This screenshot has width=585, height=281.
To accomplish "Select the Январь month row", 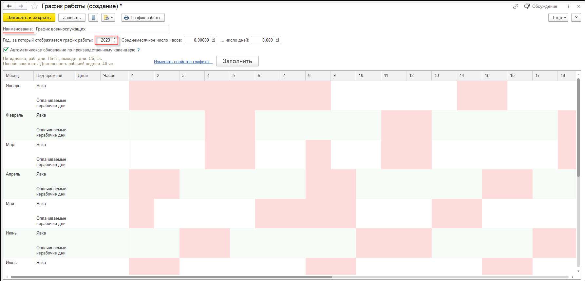I will 13,85.
